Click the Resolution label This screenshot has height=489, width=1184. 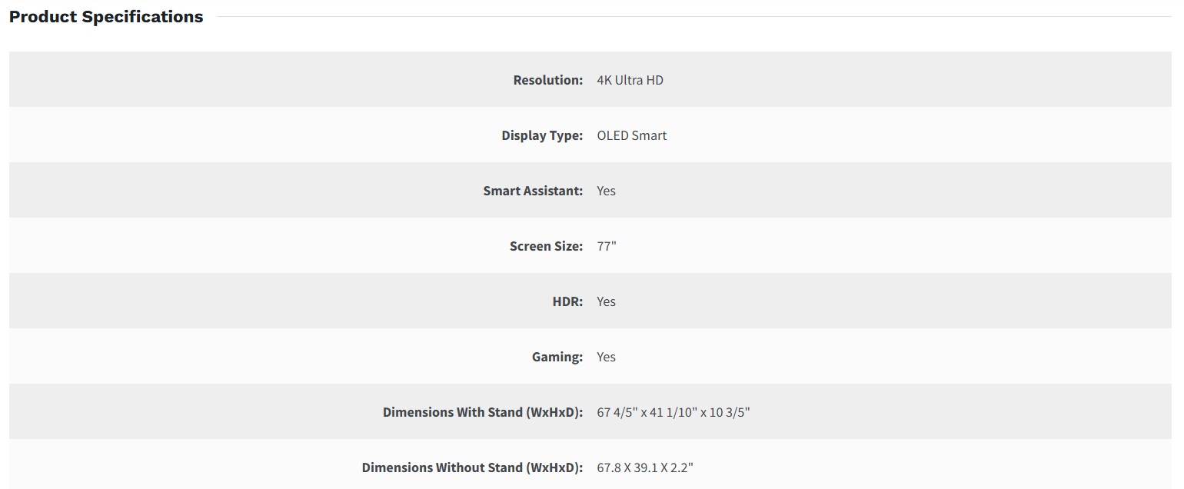547,80
